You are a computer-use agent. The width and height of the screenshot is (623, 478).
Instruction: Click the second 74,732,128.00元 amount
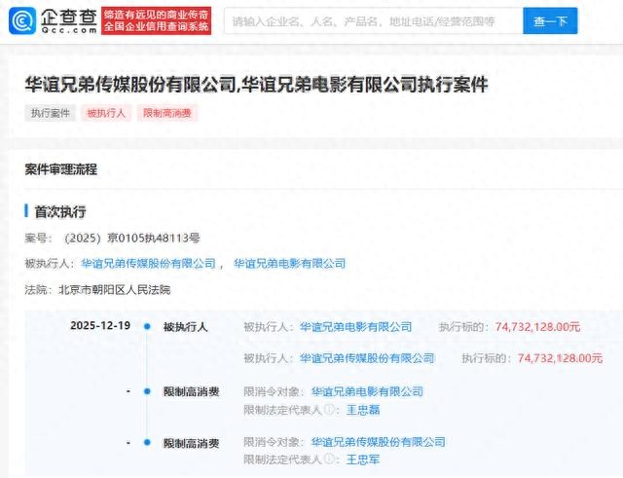tap(560, 358)
